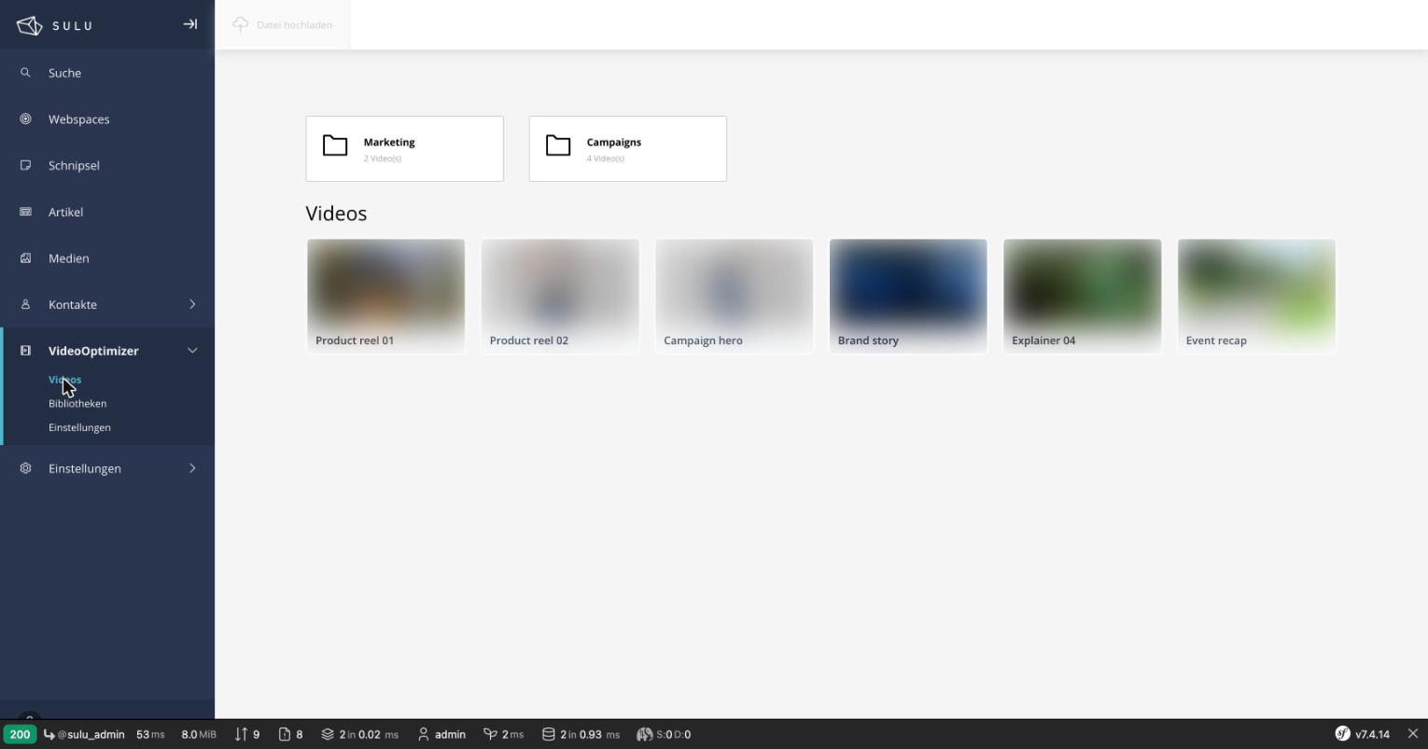Viewport: 1428px width, 749px height.
Task: Open VideoOptimizer Einstellungen submenu item
Action: (79, 427)
